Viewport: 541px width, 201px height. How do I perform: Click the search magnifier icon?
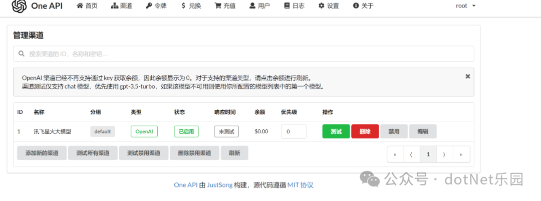point(22,54)
